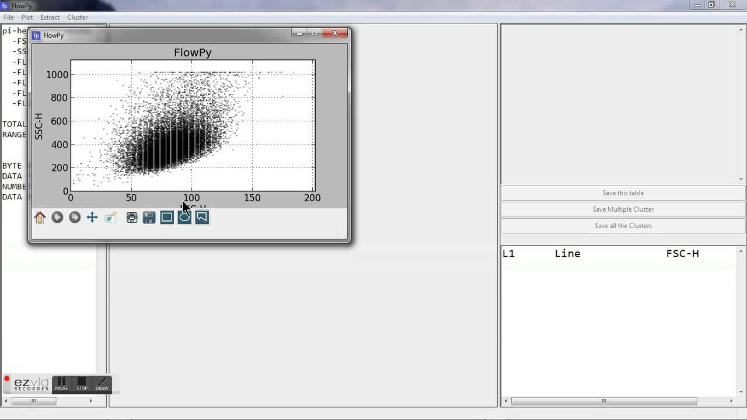Click the gate list horizontal scrollbar thumb

pos(604,401)
